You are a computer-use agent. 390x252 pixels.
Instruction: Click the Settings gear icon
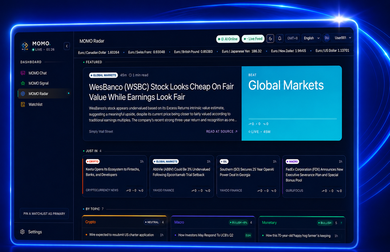tap(22, 232)
